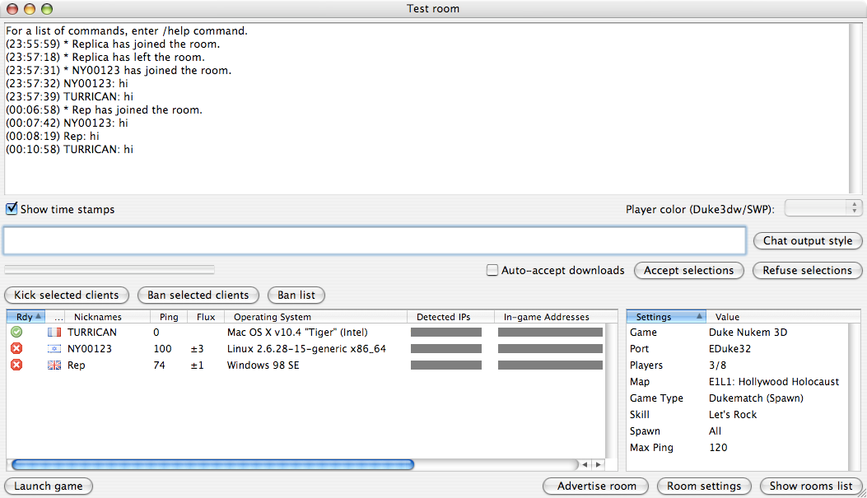Click Dukematch (Spawn) game type value
867x498 pixels.
pos(757,398)
